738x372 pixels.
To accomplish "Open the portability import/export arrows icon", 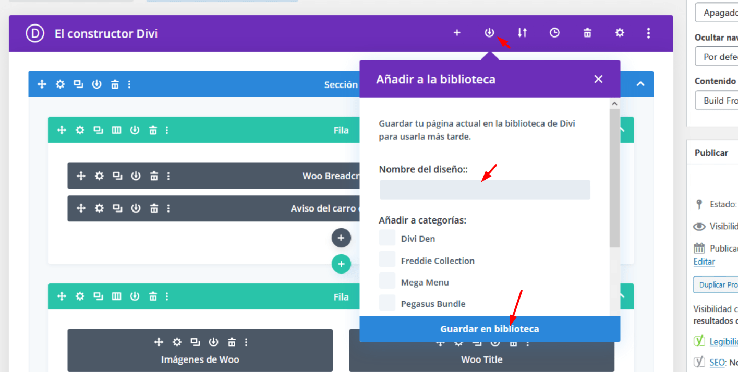I will (522, 33).
